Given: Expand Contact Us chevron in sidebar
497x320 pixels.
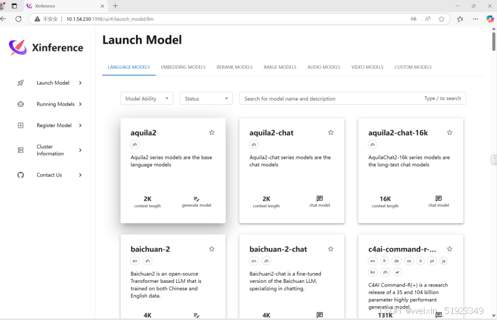Looking at the screenshot, I should pyautogui.click(x=80, y=175).
